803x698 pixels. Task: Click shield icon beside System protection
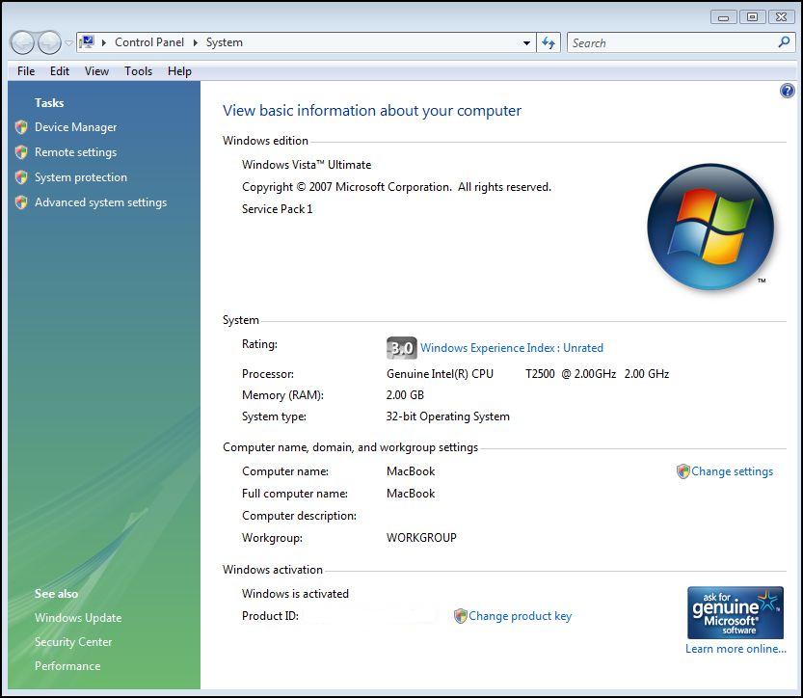21,177
